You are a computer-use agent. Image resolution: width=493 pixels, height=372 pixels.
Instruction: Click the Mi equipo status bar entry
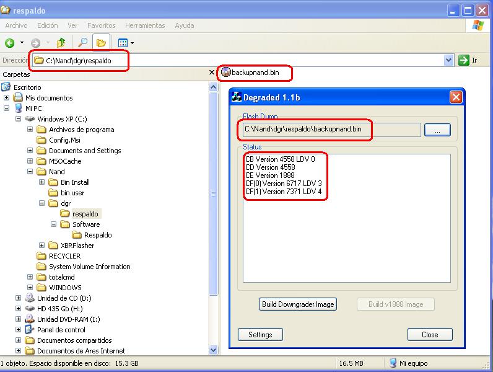[408, 363]
